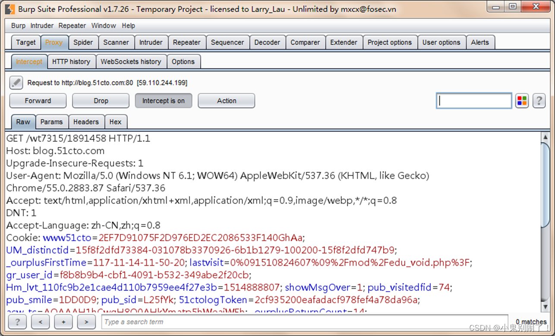The width and height of the screenshot is (555, 336).
Task: Open the Repeater menu in menu bar
Action: click(x=72, y=26)
